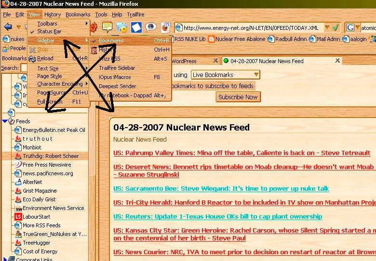376x261 pixels.
Task: Open the Toolbars submenu in View menu
Action: [59, 24]
